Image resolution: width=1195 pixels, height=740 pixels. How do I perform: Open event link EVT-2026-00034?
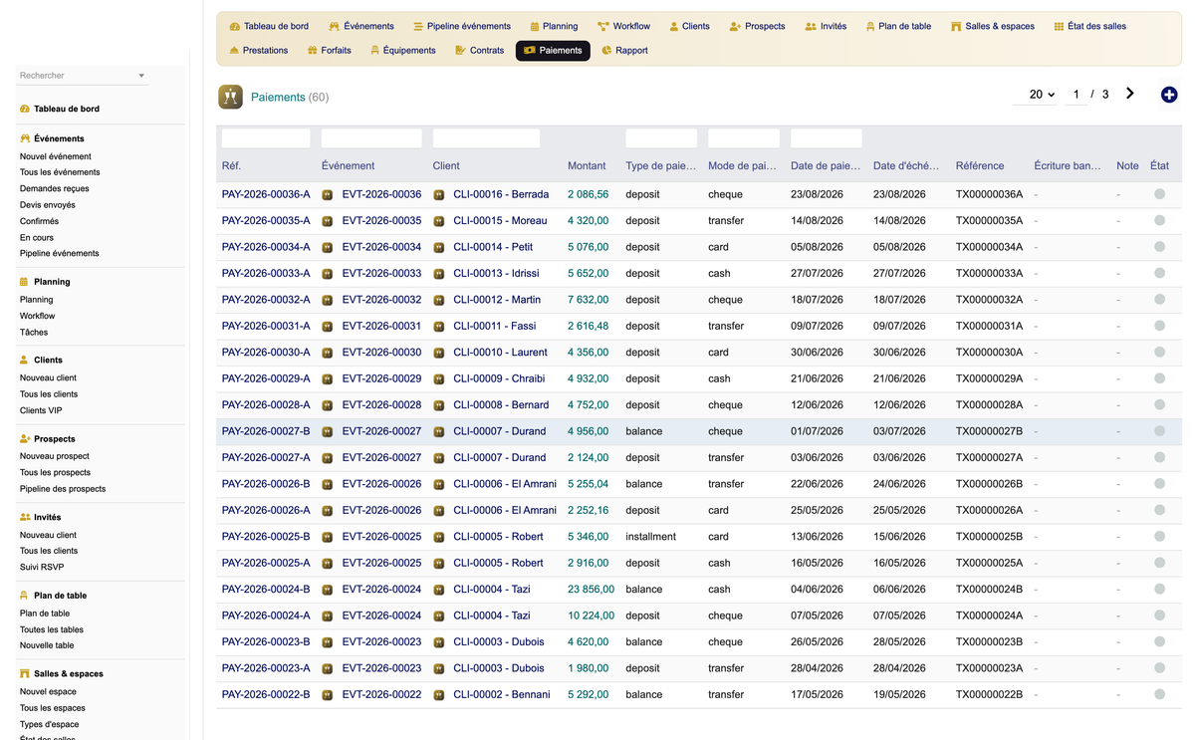pyautogui.click(x=381, y=247)
